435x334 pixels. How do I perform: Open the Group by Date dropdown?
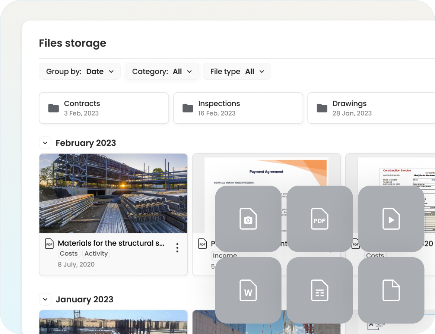[x=80, y=72]
